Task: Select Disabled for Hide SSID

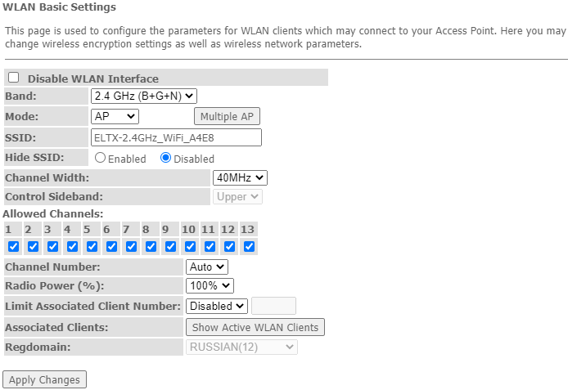Action: pyautogui.click(x=166, y=158)
